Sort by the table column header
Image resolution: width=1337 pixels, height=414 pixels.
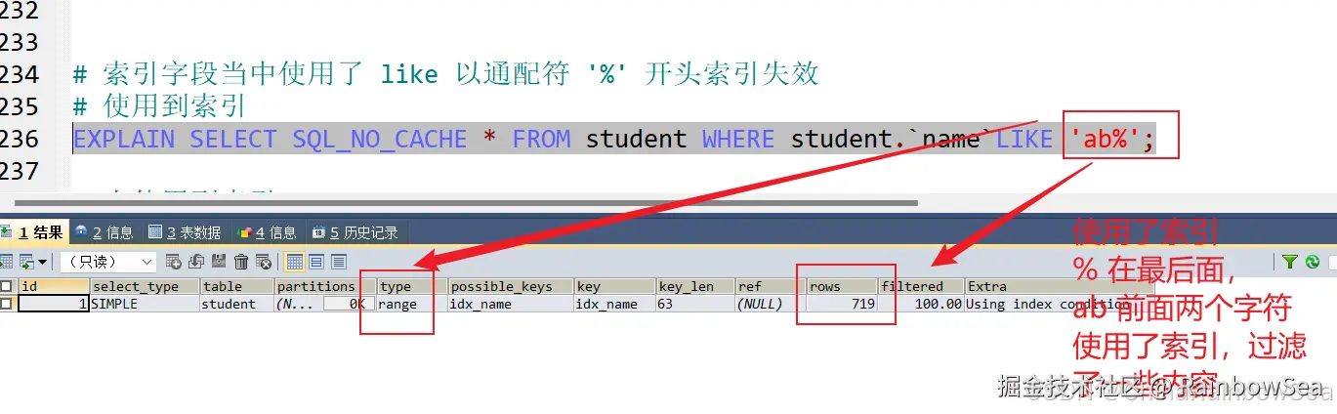236,286
